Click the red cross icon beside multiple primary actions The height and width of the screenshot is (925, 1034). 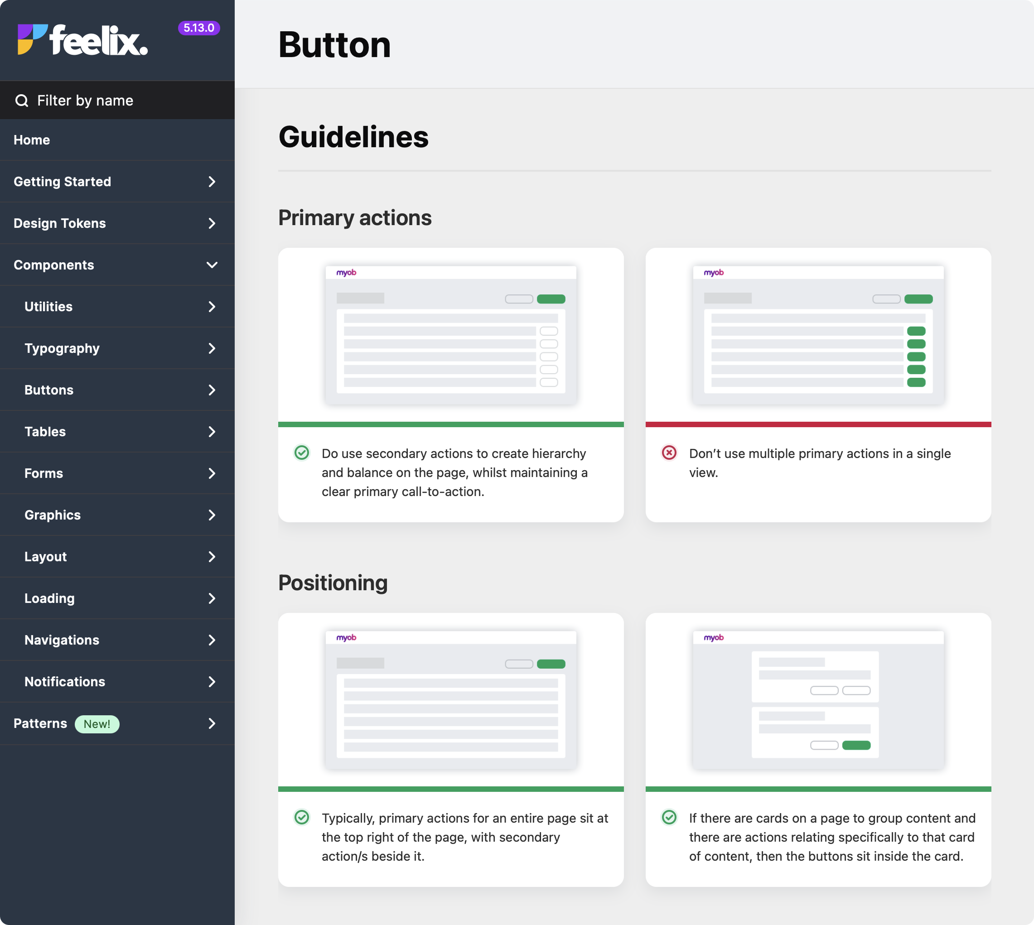[669, 453]
